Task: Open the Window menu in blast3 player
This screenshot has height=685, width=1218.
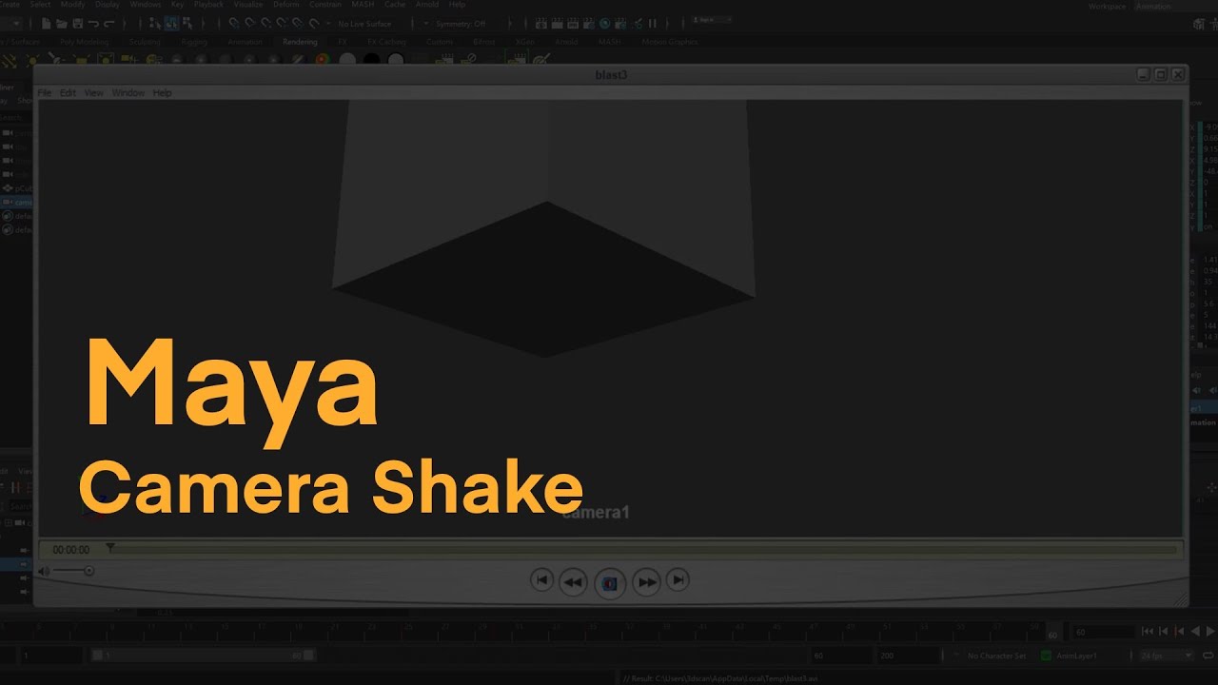Action: click(x=128, y=93)
